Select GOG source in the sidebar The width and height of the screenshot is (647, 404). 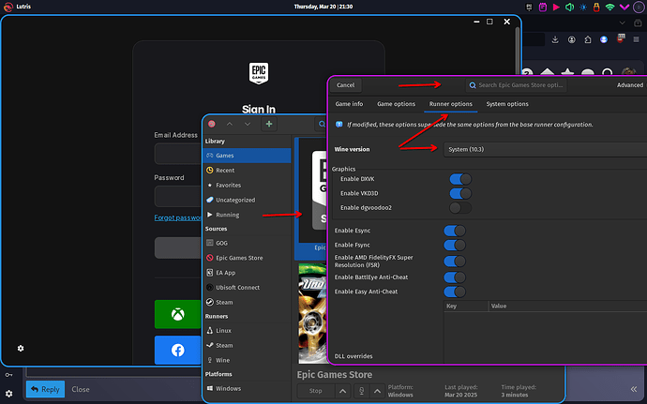coord(247,243)
